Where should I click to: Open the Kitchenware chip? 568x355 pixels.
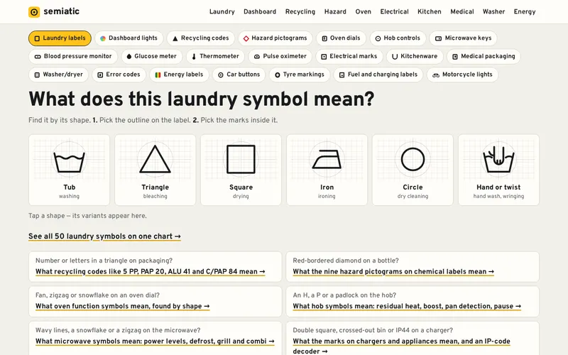(x=415, y=56)
